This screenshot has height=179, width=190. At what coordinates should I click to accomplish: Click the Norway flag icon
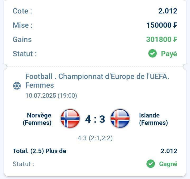[70, 118]
